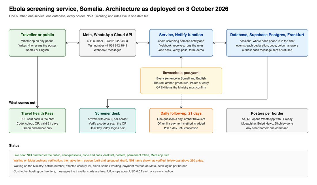Click 'OPEN items the Ministry must confirm'
Image resolution: width=317 pixels, height=185 pixels.
coord(181,87)
